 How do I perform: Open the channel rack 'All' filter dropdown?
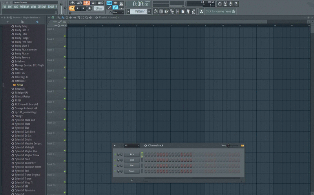click(x=132, y=145)
